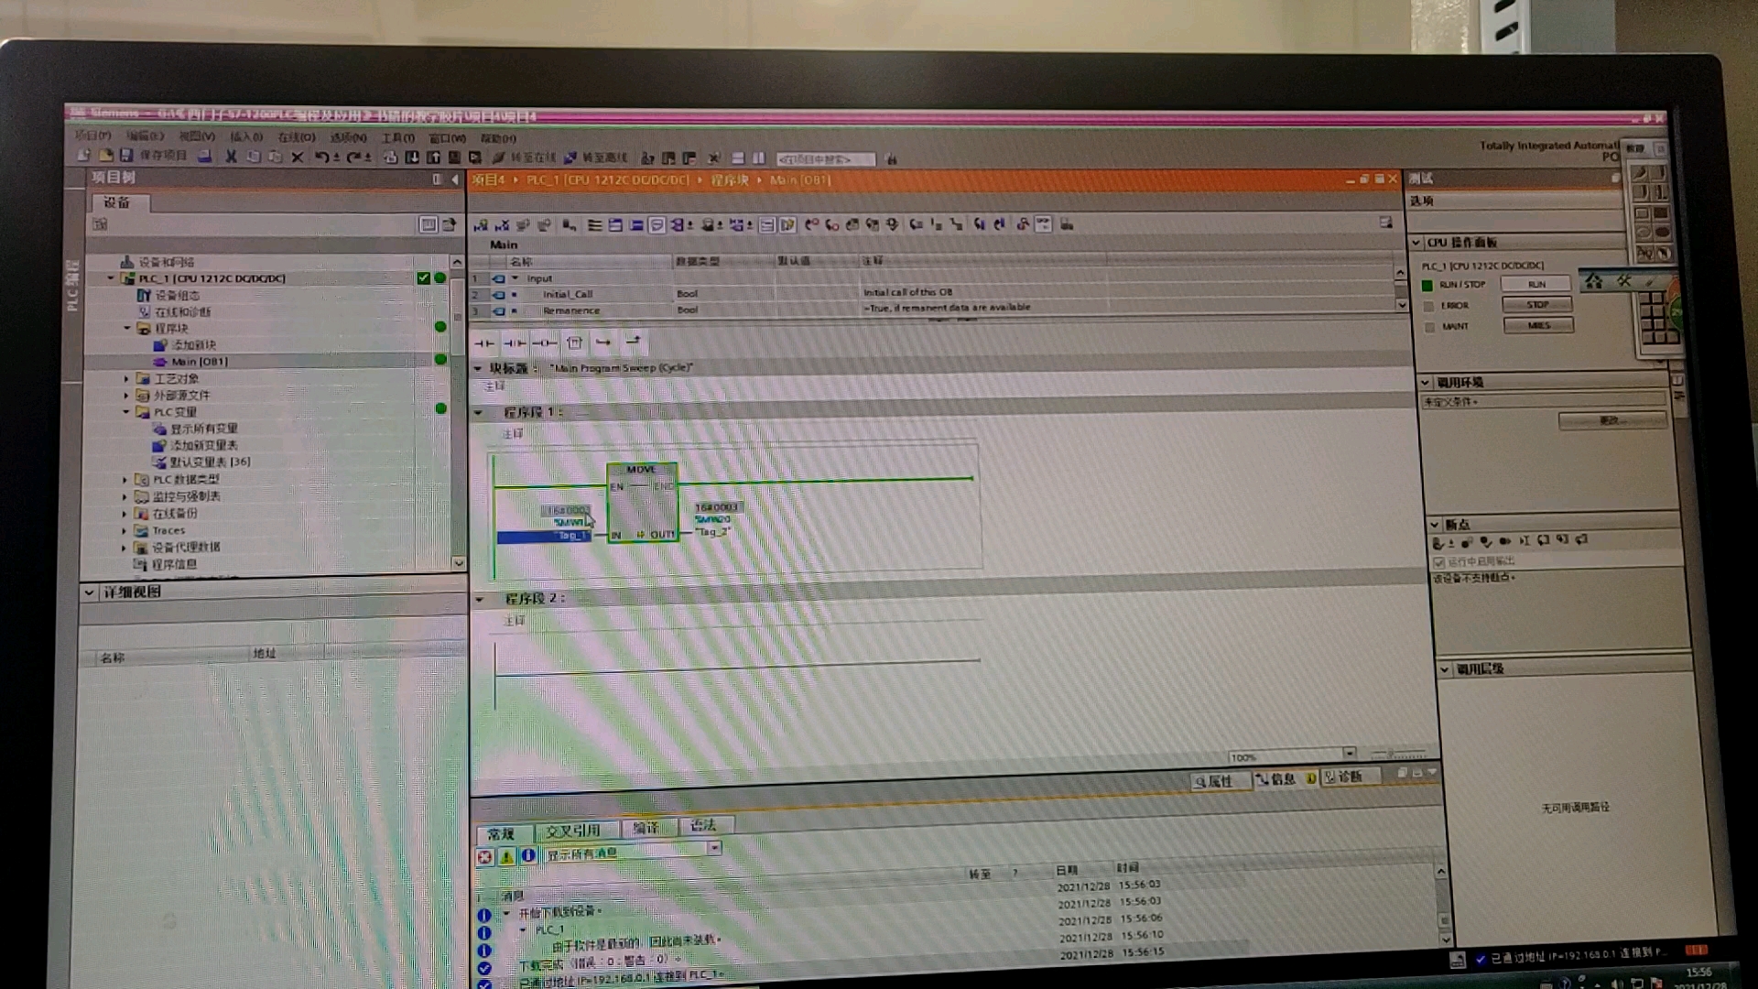Viewport: 1758px width, 989px height.
Task: Toggle the information messages filter icon
Action: (x=528, y=856)
